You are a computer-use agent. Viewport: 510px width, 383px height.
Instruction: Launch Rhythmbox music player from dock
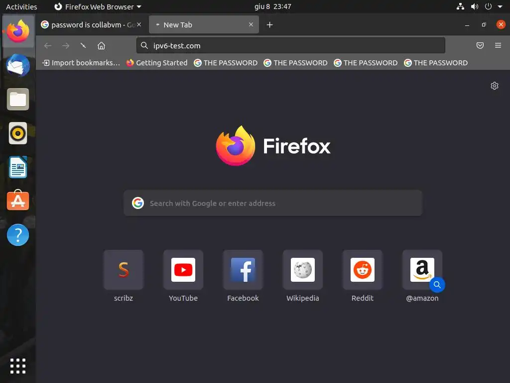pyautogui.click(x=18, y=133)
